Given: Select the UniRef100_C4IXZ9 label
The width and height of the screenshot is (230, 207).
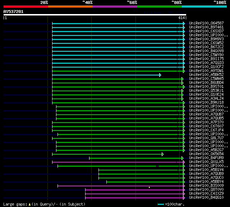Looking at the screenshot, I should tap(206, 194).
